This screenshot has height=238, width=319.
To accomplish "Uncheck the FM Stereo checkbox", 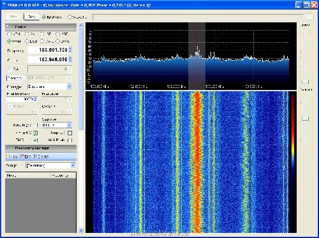I will (x=35, y=140).
